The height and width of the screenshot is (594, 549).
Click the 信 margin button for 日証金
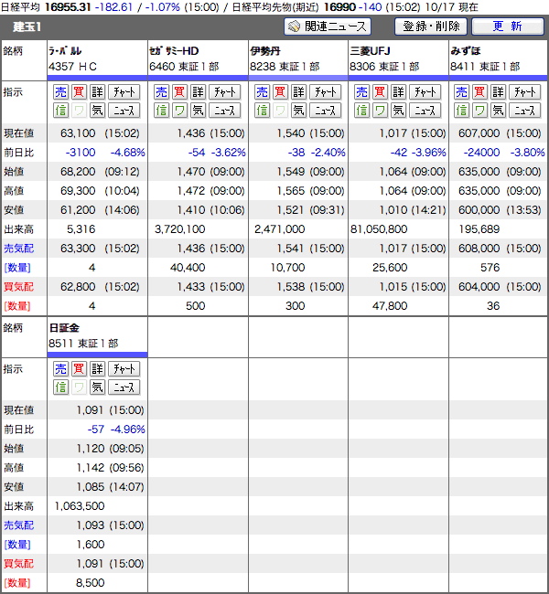[x=60, y=387]
